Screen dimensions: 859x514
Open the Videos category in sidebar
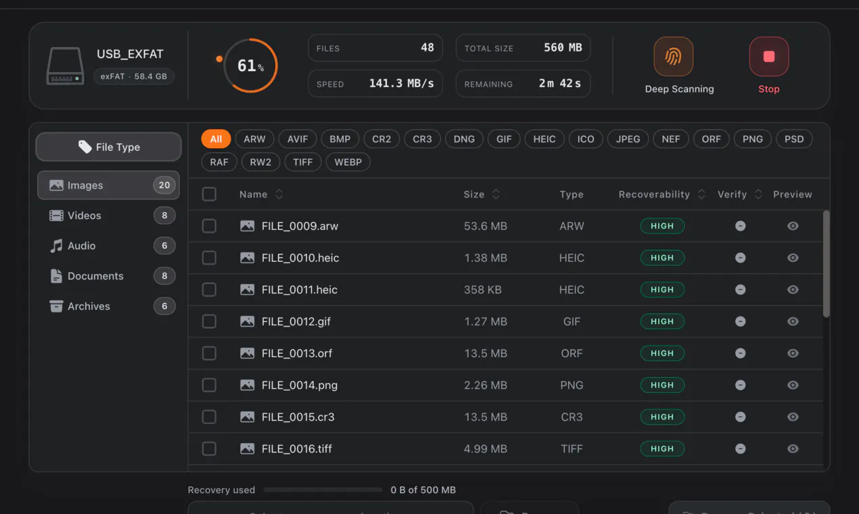[x=108, y=216]
